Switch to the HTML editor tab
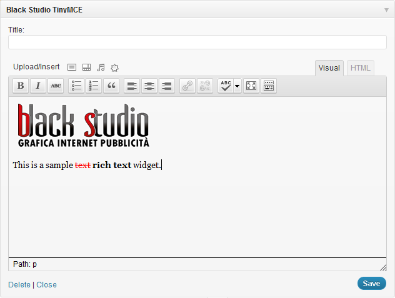This screenshot has width=395, height=298. click(361, 68)
